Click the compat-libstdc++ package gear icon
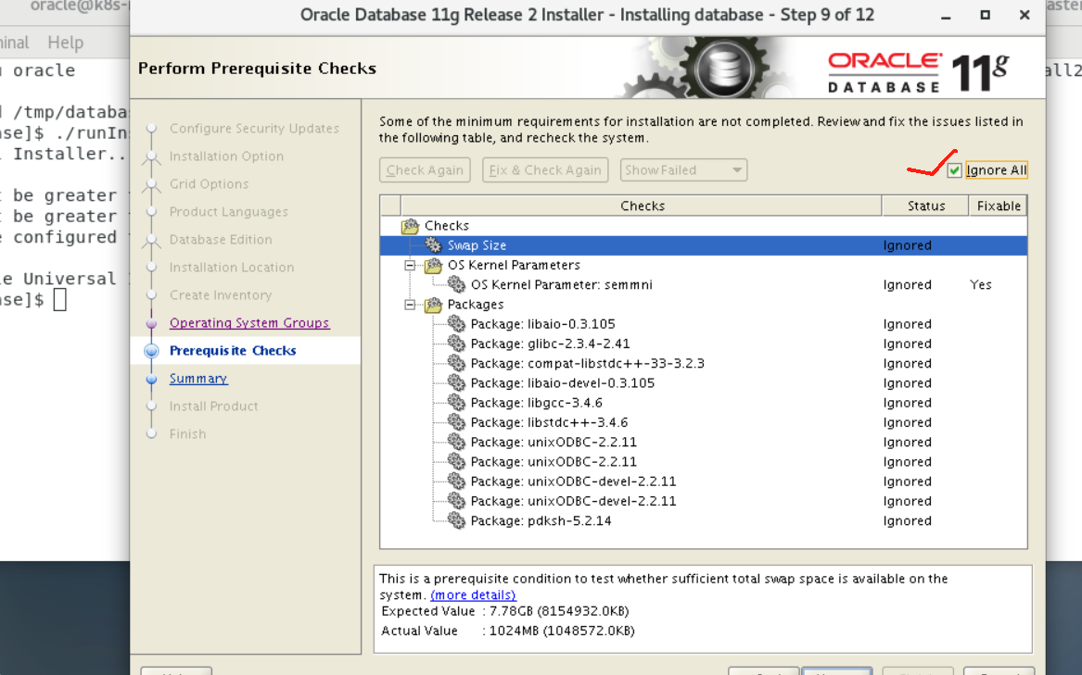Viewport: 1082px width, 675px height. point(456,363)
